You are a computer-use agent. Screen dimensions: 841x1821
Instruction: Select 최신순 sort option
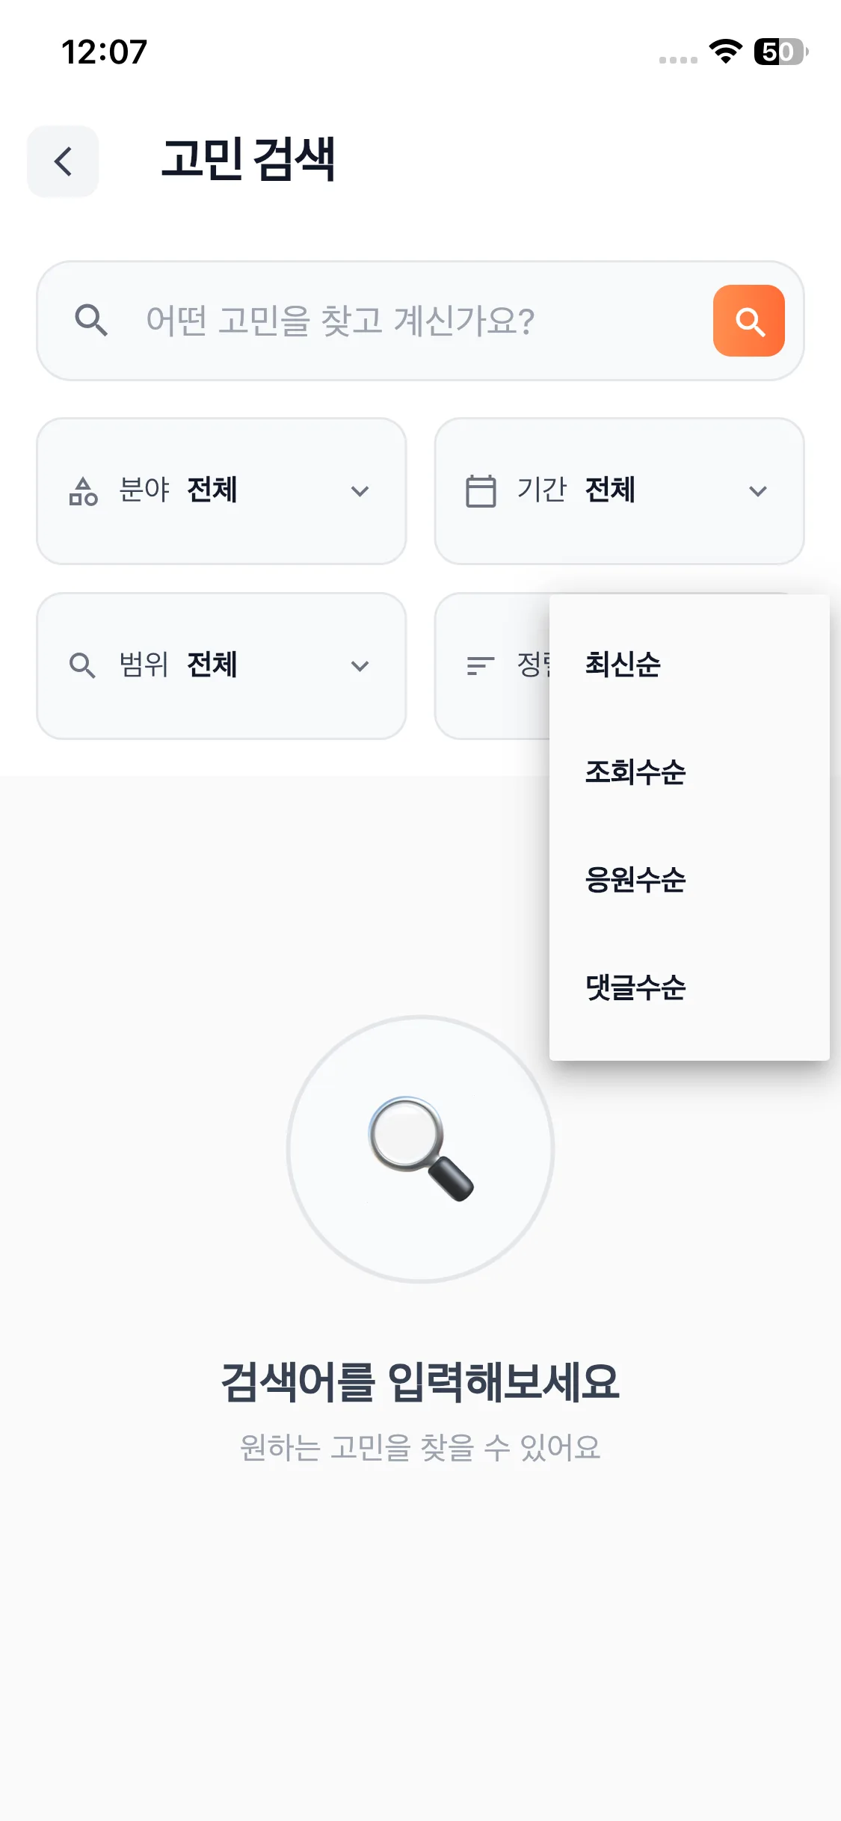[623, 665]
